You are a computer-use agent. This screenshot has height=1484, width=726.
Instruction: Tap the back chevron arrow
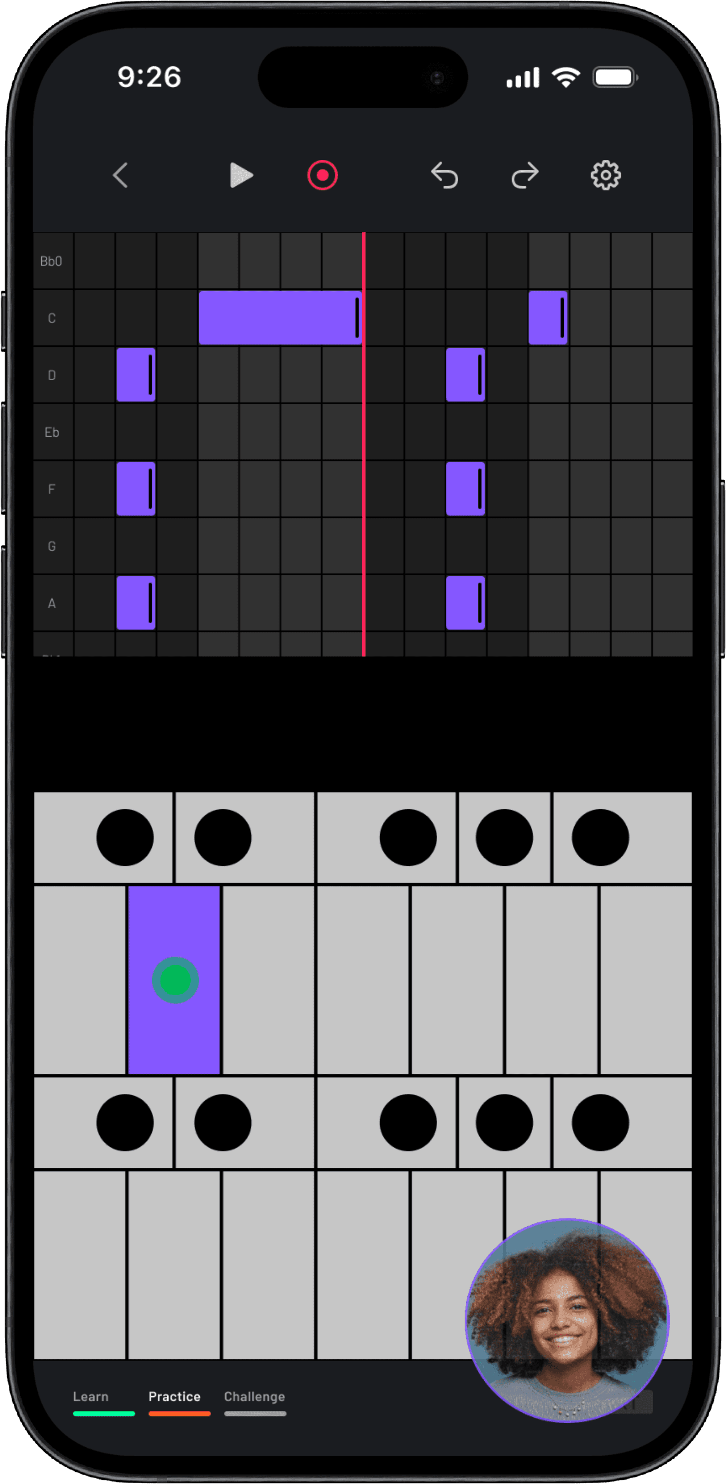(x=120, y=175)
